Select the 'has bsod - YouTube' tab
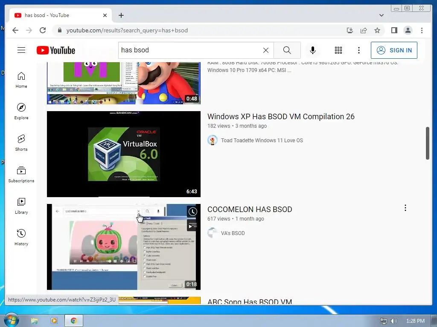 pyautogui.click(x=61, y=15)
